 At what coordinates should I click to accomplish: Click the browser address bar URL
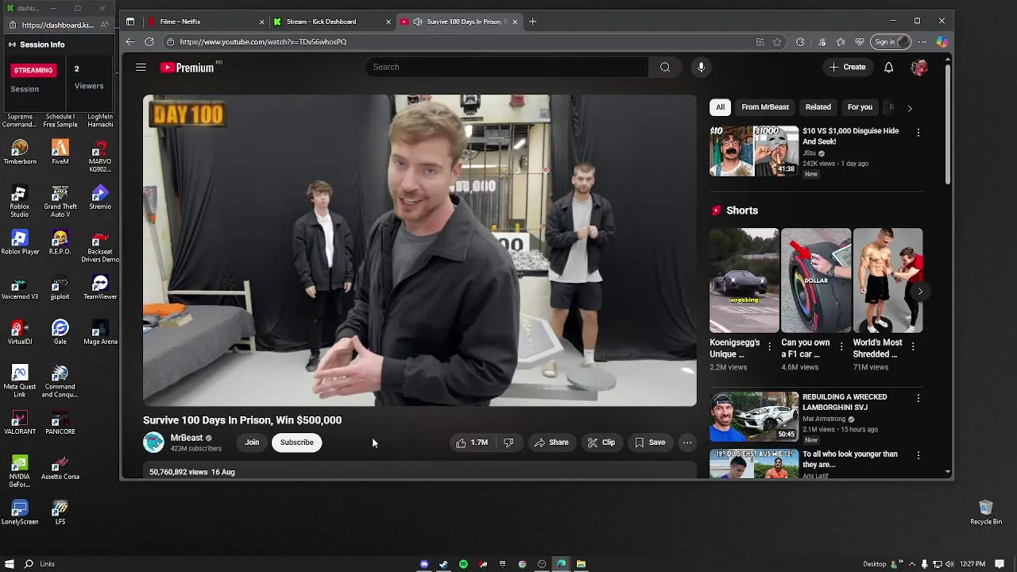click(x=263, y=42)
